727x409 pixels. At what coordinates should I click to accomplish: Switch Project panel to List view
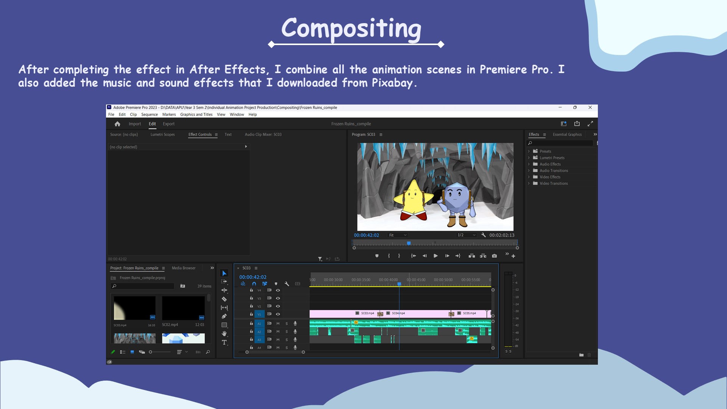[123, 352]
